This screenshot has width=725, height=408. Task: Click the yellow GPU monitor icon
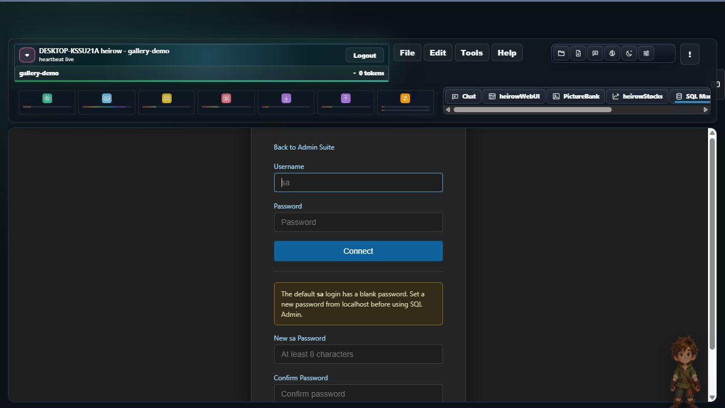[x=167, y=99]
